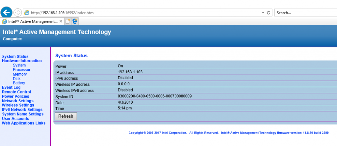The width and height of the screenshot is (337, 146).
Task: Select the Intel Active Management tab
Action: [32, 21]
